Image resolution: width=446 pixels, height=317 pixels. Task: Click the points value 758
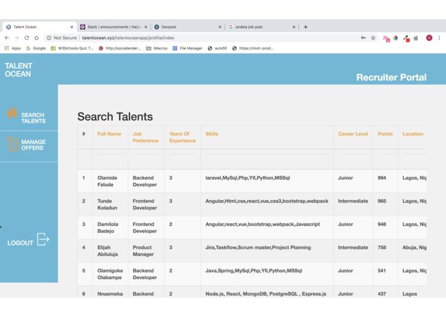pos(382,248)
